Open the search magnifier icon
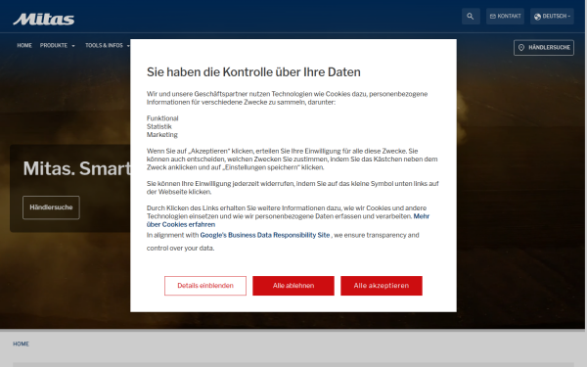The height and width of the screenshot is (367, 587). [x=471, y=17]
